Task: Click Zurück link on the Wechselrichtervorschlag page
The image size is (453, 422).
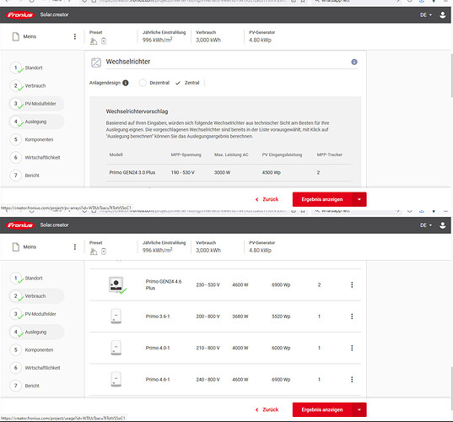Action: [267, 199]
